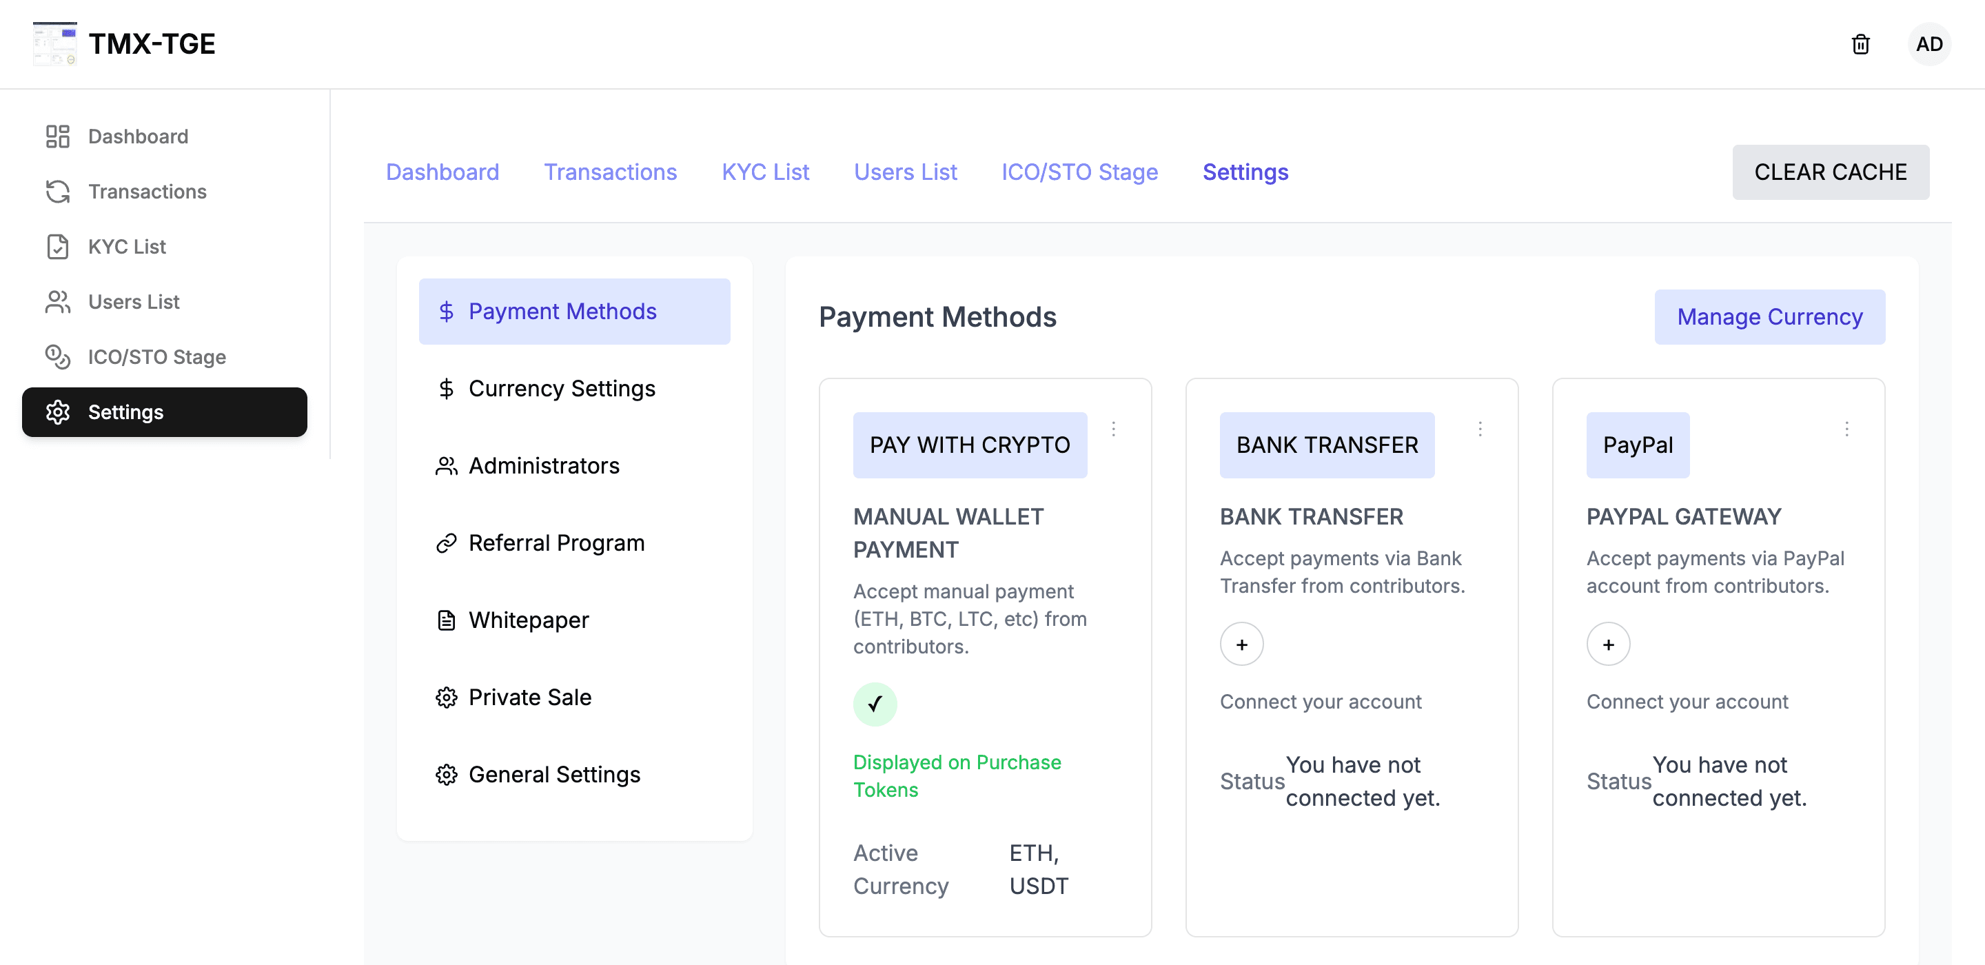Screen dimensions: 1985x965
Task: Click the BANK TRANSFER badge
Action: tap(1327, 445)
